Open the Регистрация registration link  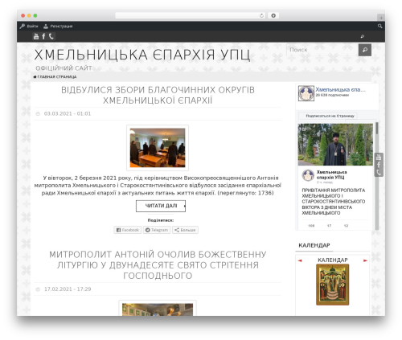61,27
